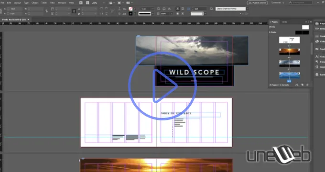Click the delete selected pages trash icon
Screen dimensions: 325x172
[x=307, y=85]
